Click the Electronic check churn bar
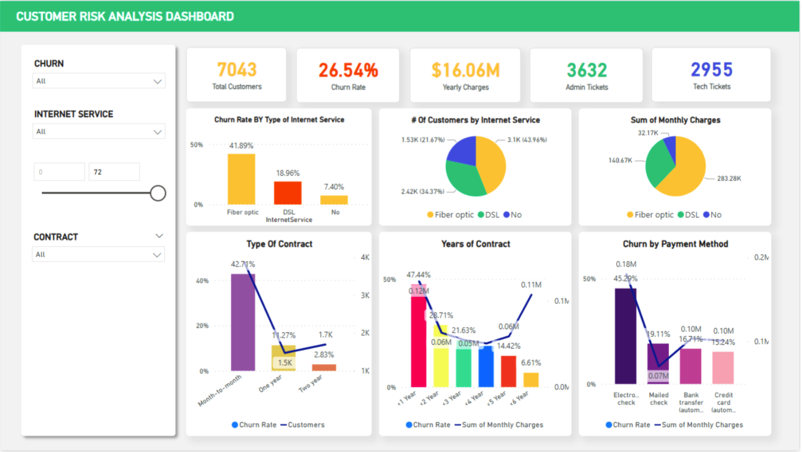 pyautogui.click(x=625, y=336)
